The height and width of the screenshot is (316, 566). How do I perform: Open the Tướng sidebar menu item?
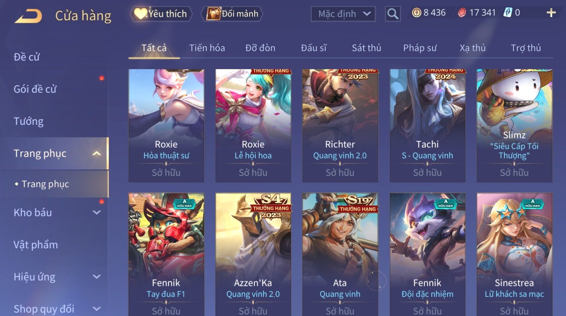(x=29, y=121)
